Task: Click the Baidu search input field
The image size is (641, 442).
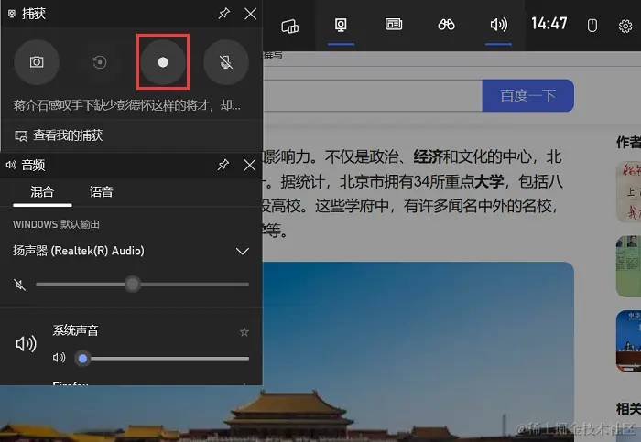Action: (372, 95)
